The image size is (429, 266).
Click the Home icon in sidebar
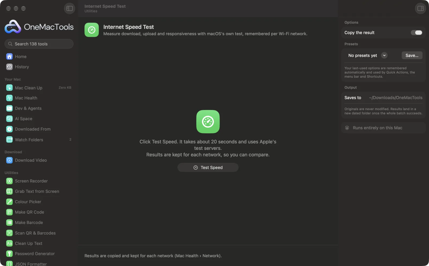(9, 56)
